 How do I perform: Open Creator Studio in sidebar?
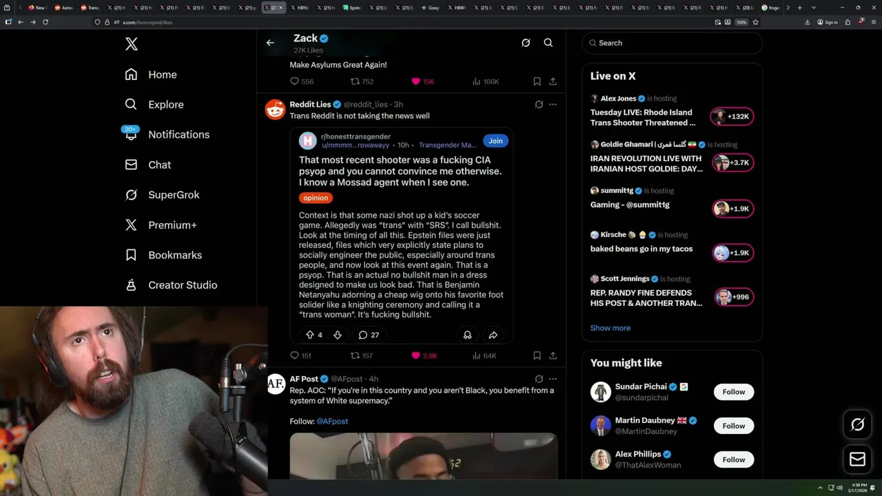coord(171,285)
